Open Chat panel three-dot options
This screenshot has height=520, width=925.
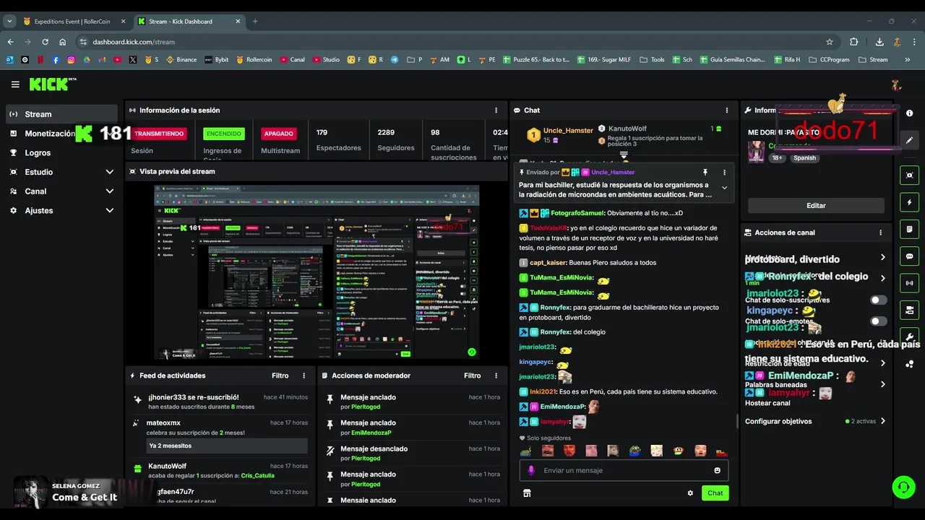point(727,110)
